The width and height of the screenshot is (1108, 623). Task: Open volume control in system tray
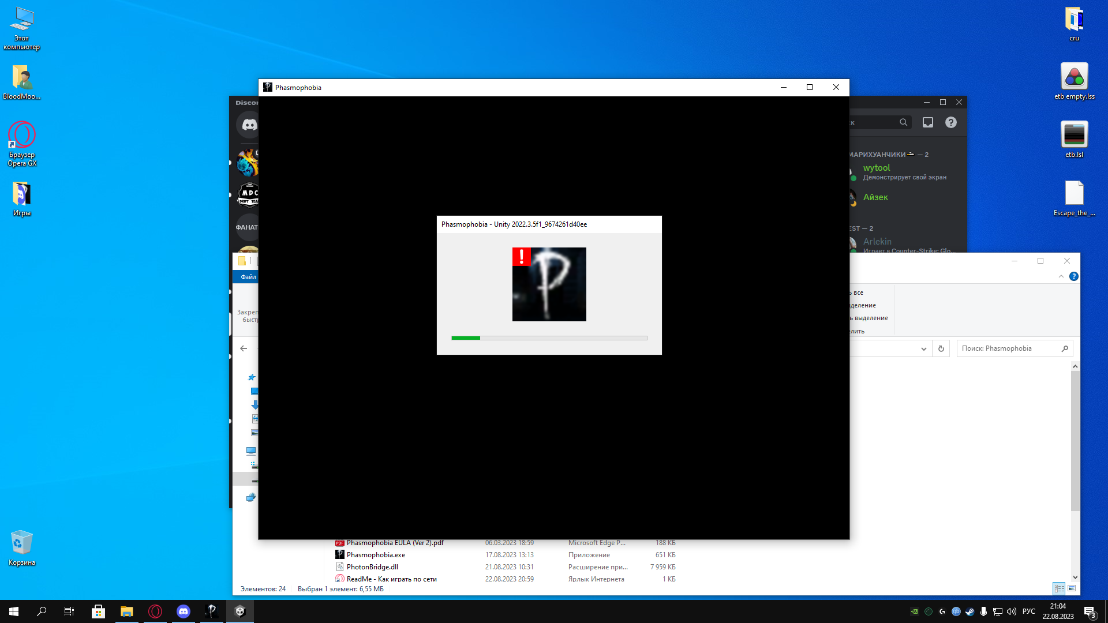pyautogui.click(x=1011, y=611)
